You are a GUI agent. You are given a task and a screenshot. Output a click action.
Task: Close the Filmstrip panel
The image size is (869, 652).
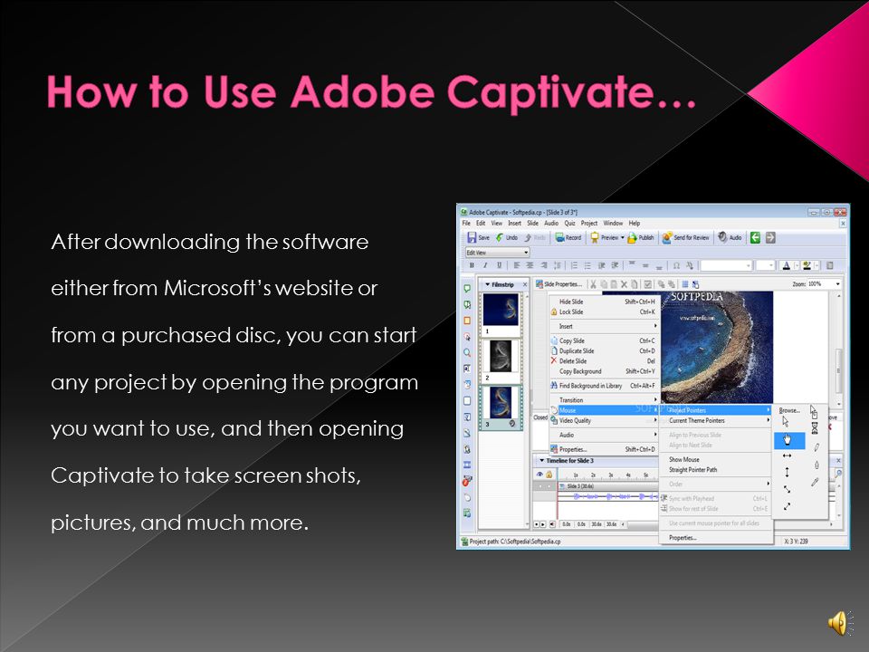tap(525, 284)
